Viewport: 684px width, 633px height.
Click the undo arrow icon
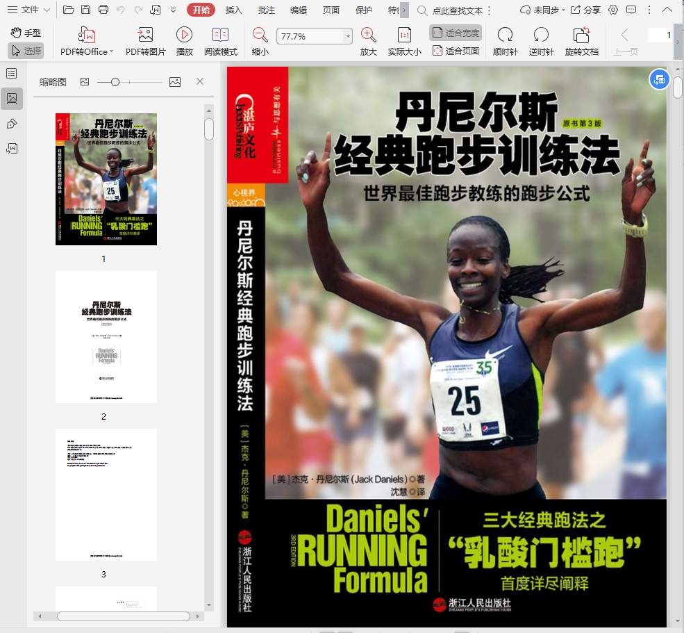[x=121, y=10]
